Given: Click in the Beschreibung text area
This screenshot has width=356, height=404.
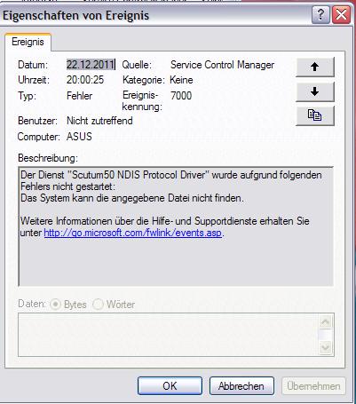Looking at the screenshot, I should (x=176, y=226).
